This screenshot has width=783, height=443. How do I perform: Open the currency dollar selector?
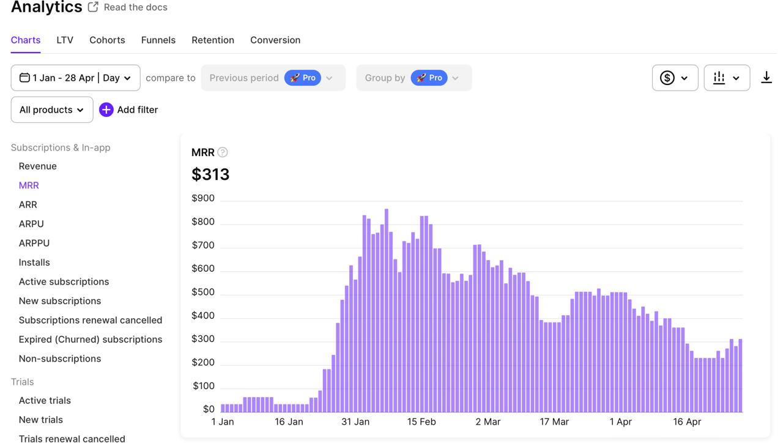675,78
